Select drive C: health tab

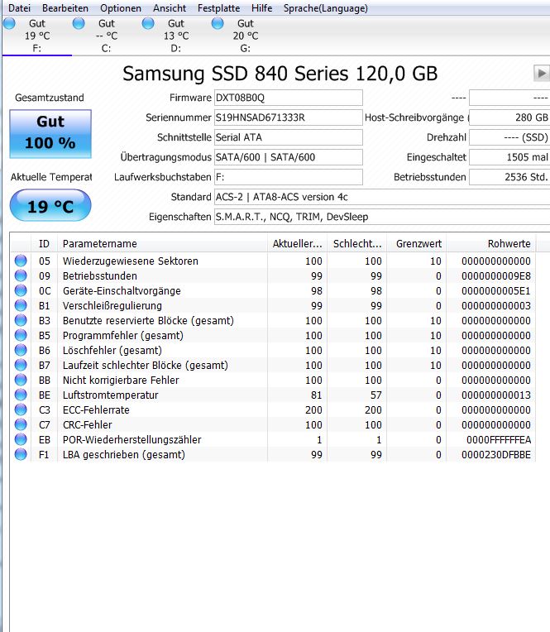[107, 36]
